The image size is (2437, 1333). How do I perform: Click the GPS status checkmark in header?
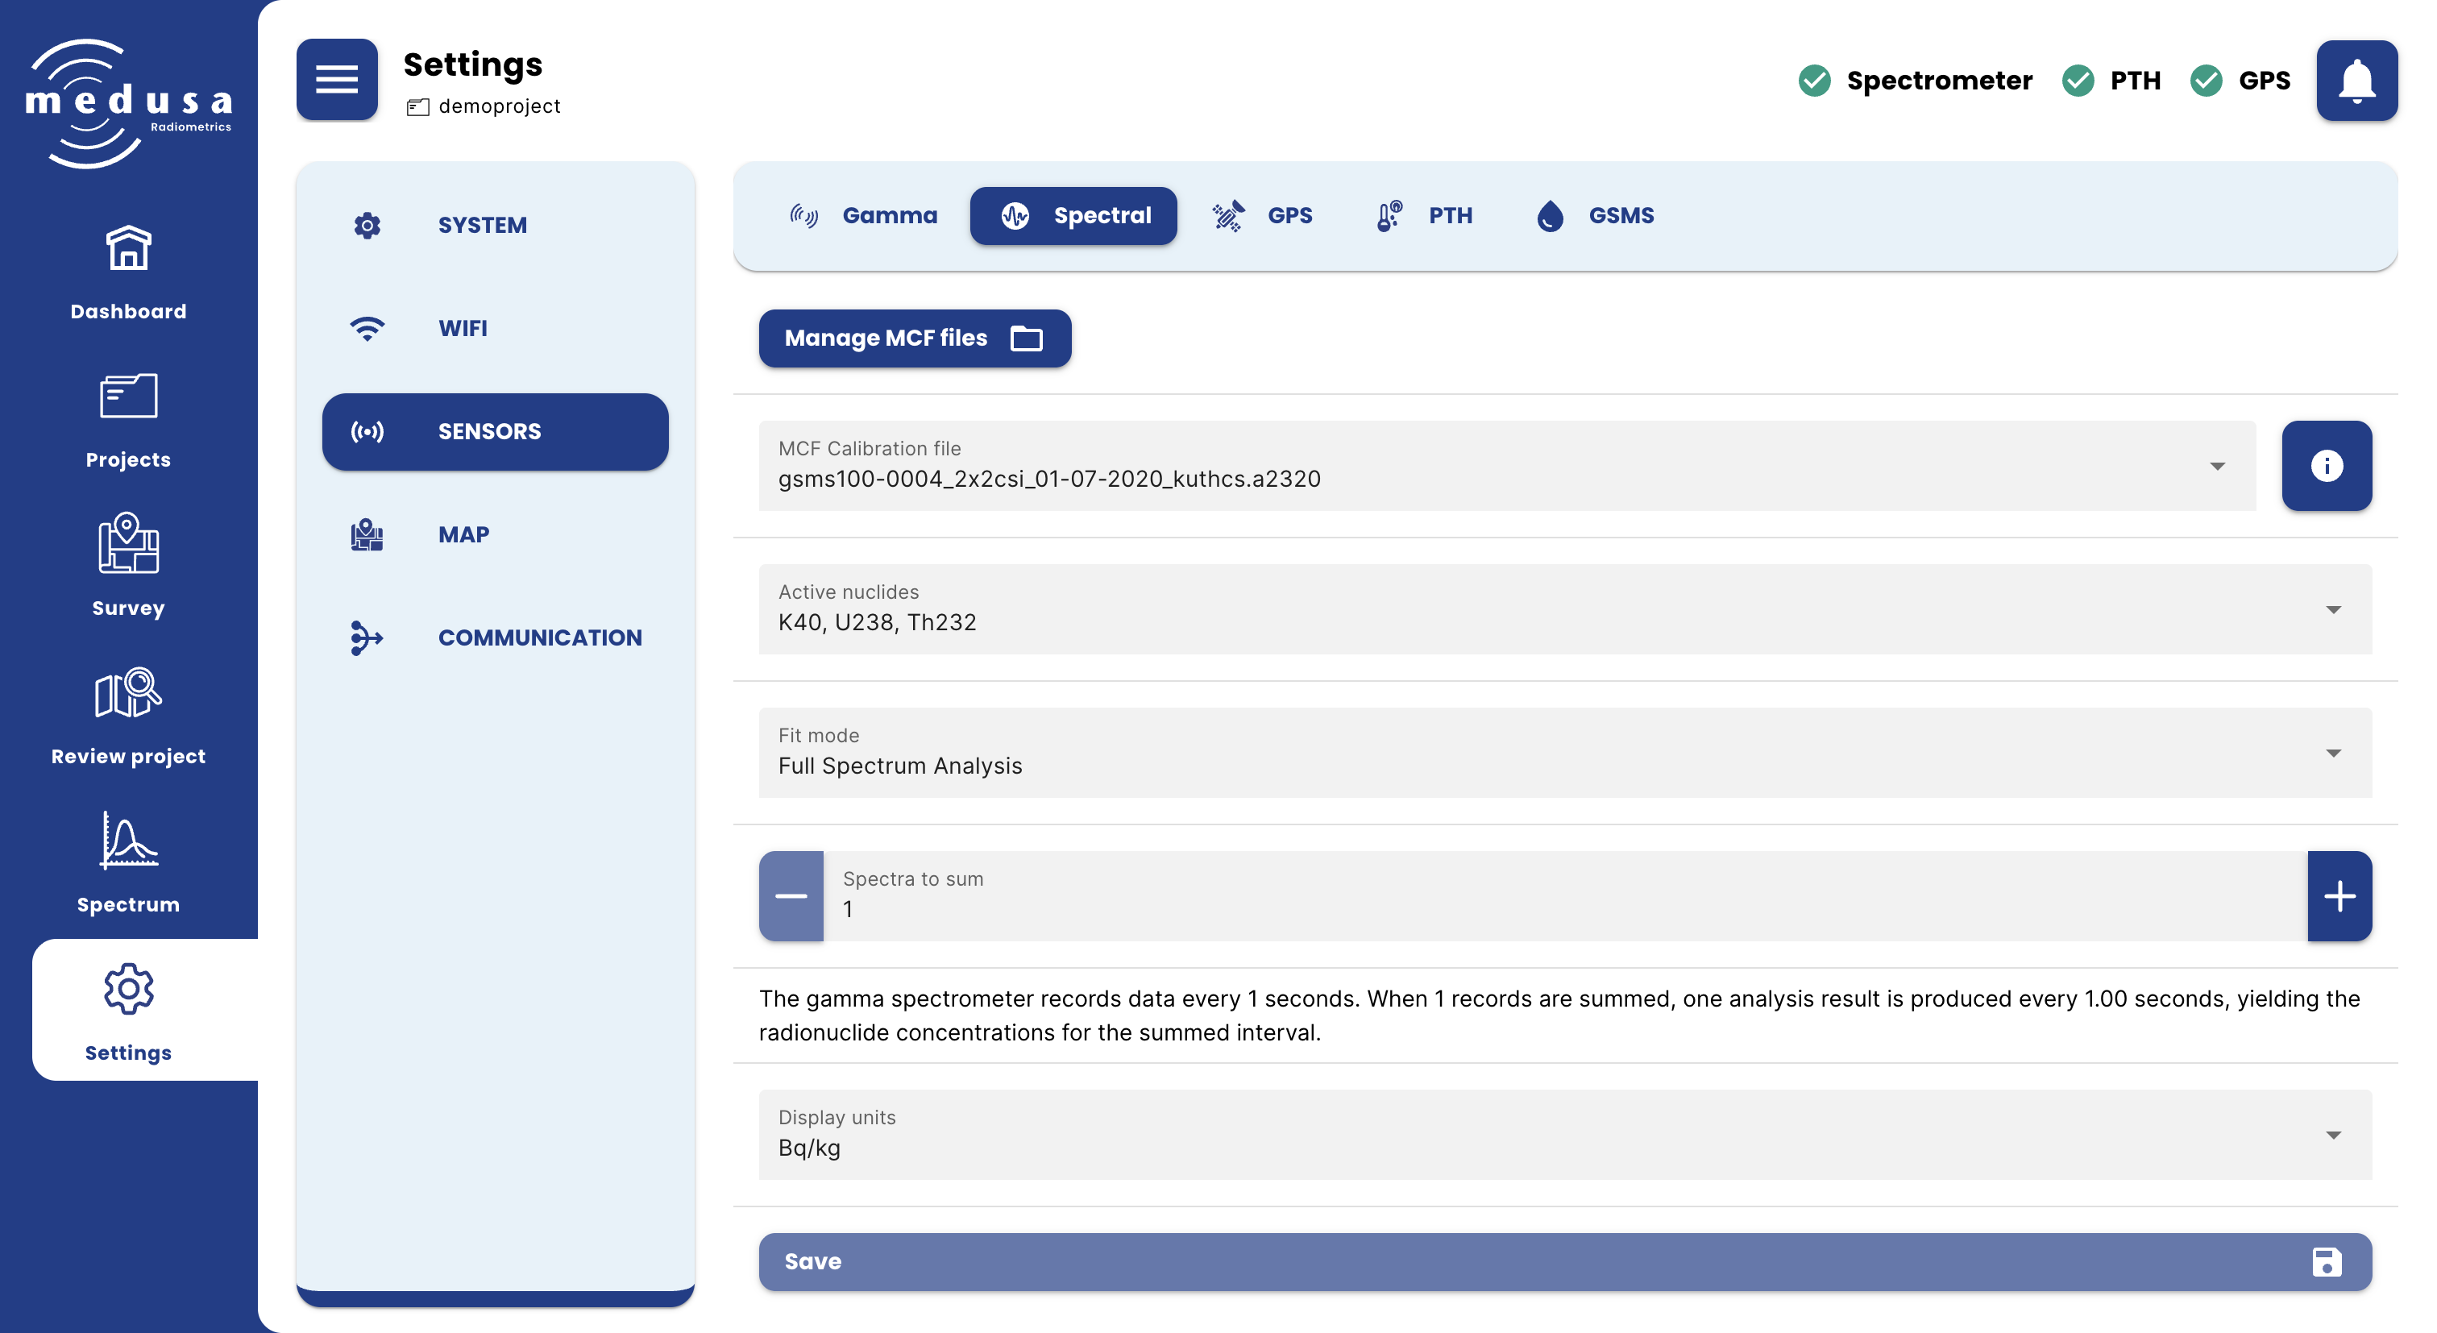[x=2207, y=81]
